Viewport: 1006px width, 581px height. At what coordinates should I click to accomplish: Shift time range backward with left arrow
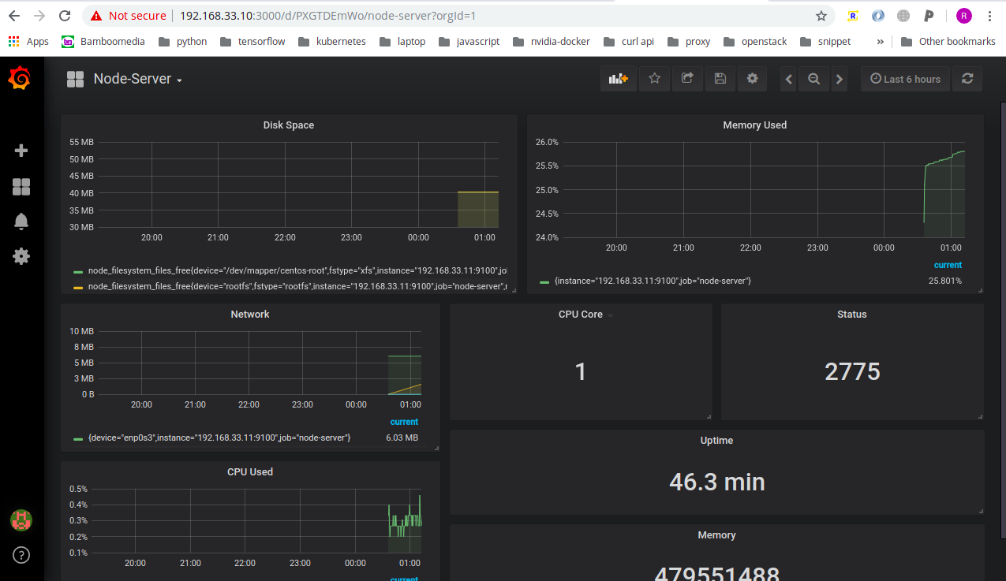788,79
